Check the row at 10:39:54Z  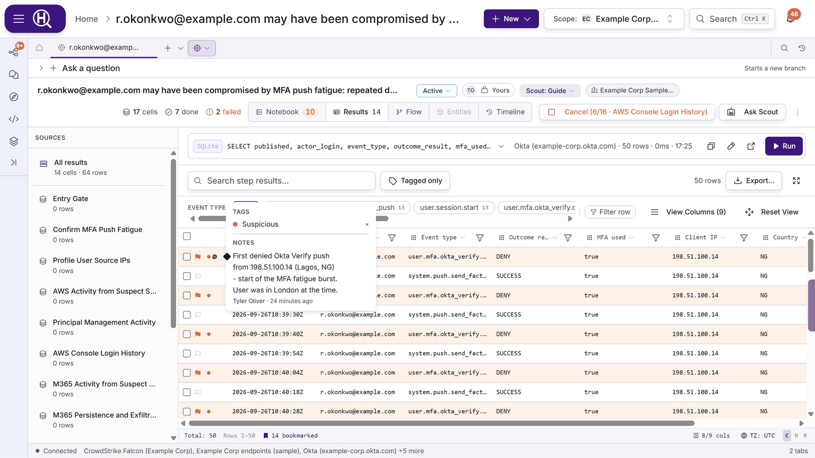187,354
